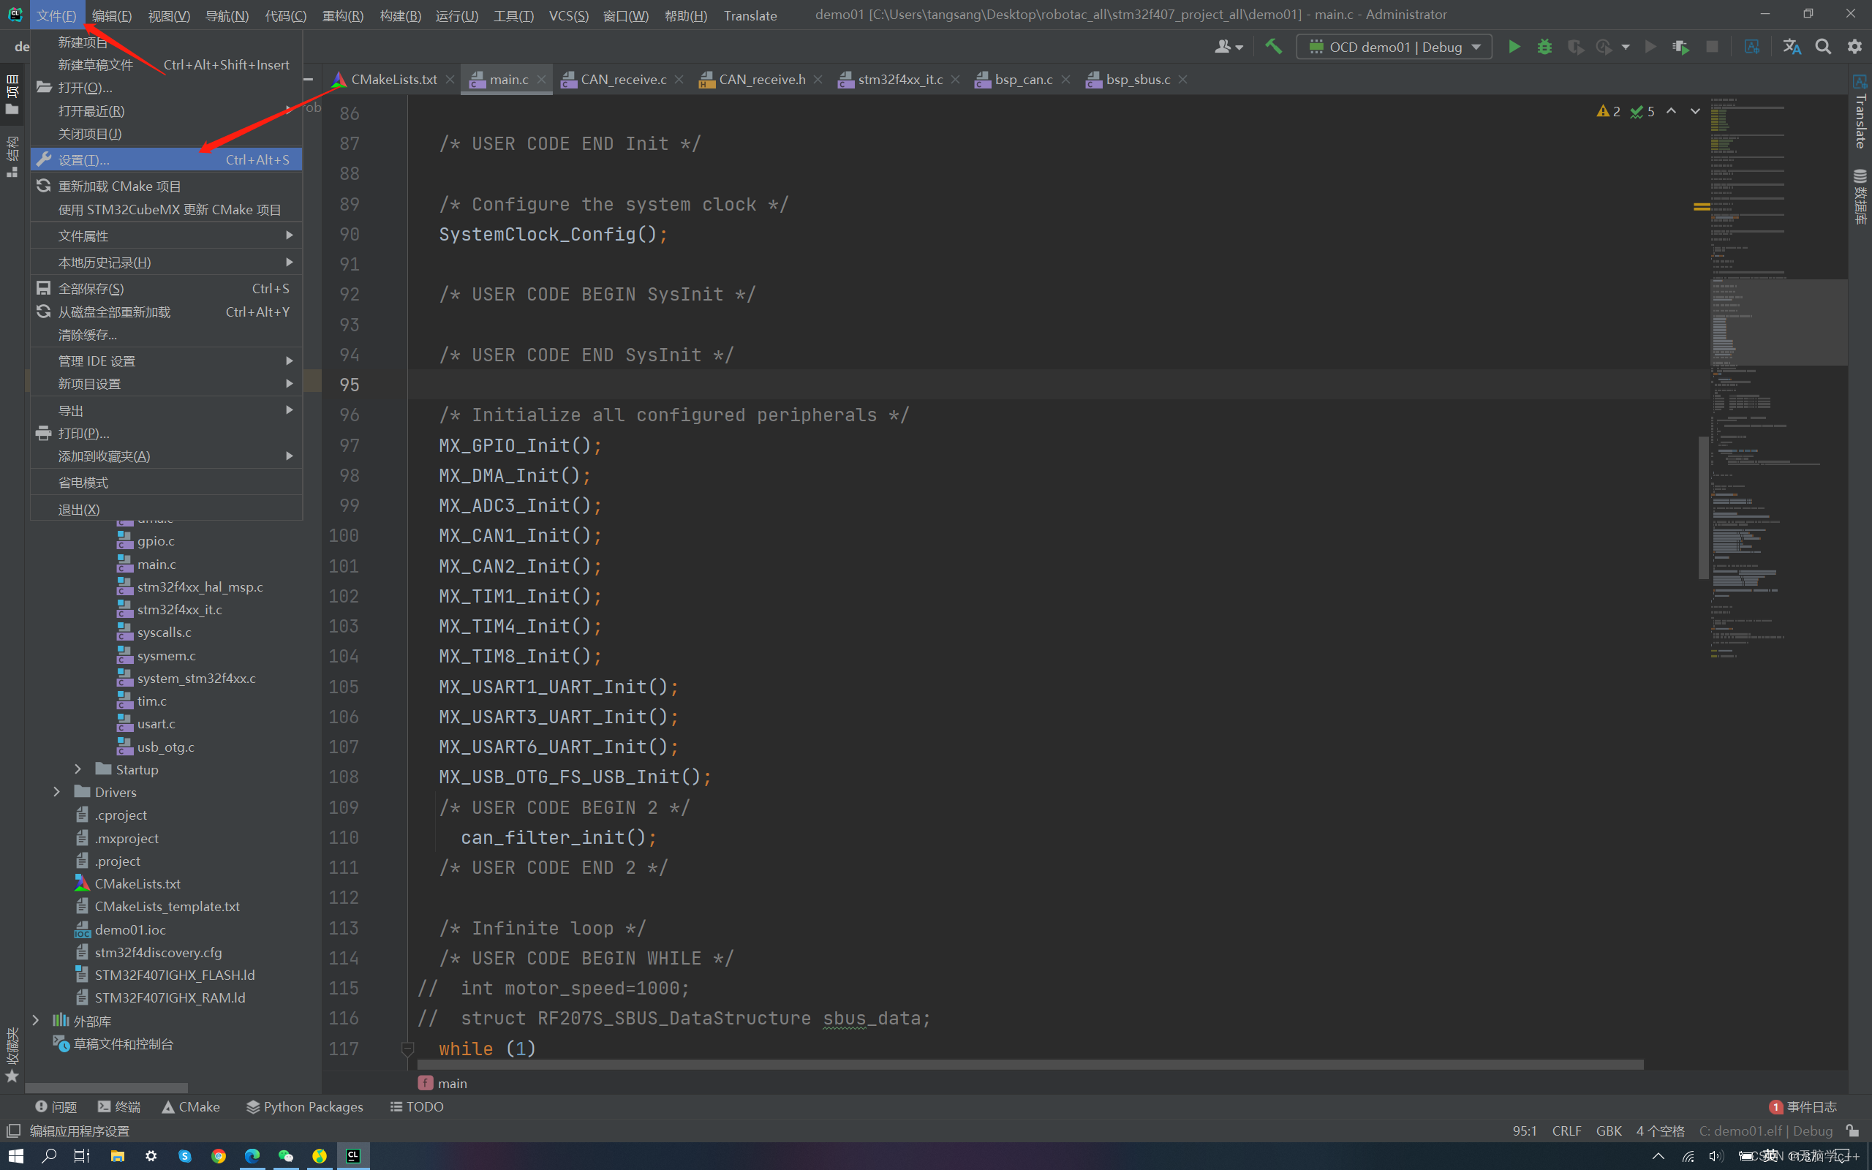This screenshot has width=1872, height=1170.
Task: Open Python Packages tool window
Action: pyautogui.click(x=304, y=1106)
